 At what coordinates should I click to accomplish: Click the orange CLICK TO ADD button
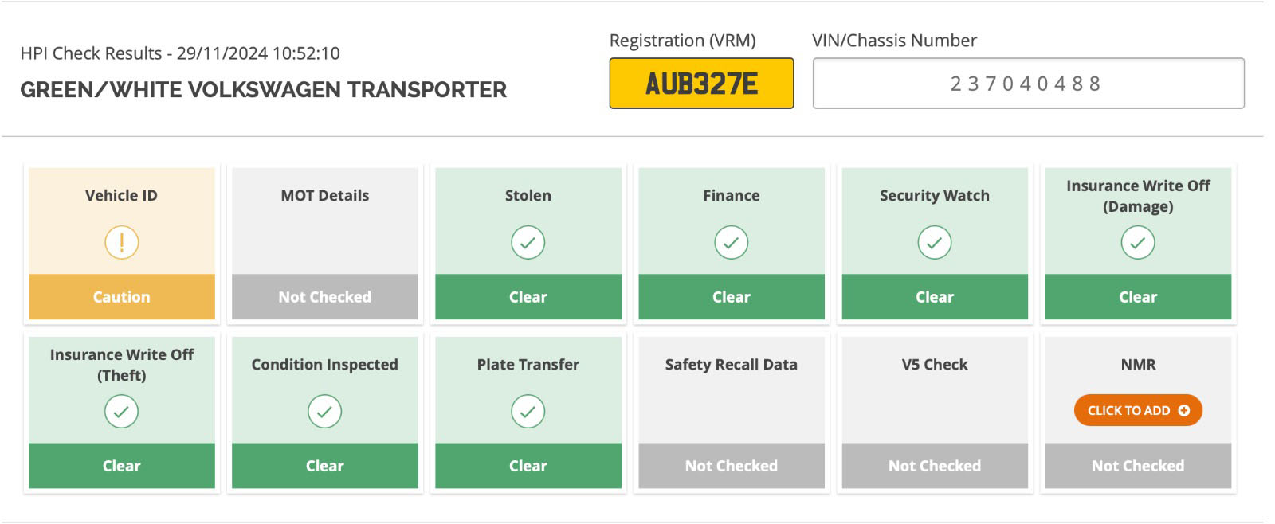tap(1137, 410)
